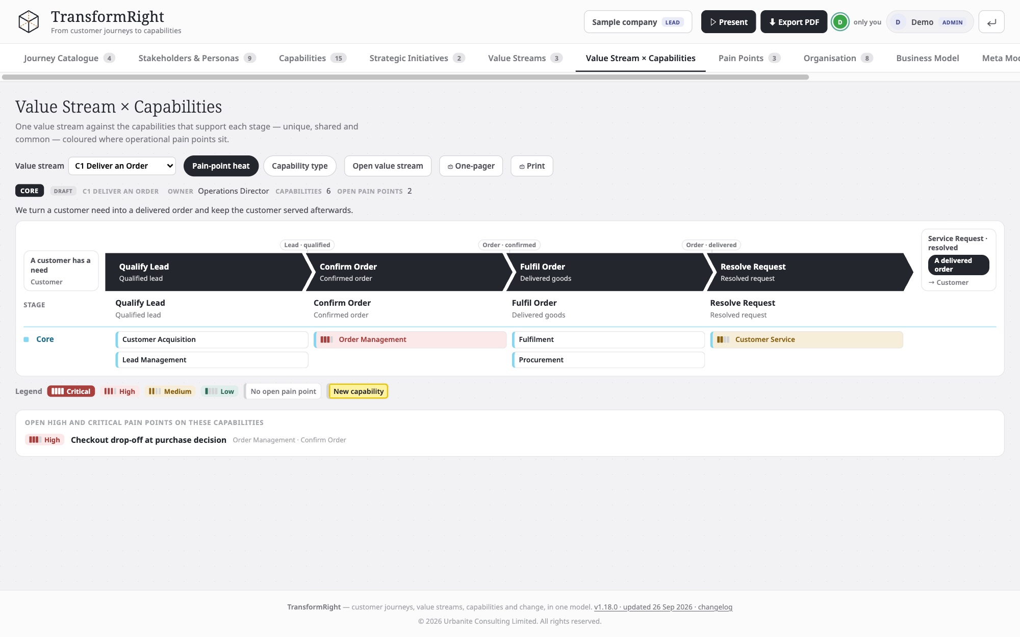Switch to the Journey Catalogue tab
This screenshot has width=1020, height=637.
coord(69,58)
